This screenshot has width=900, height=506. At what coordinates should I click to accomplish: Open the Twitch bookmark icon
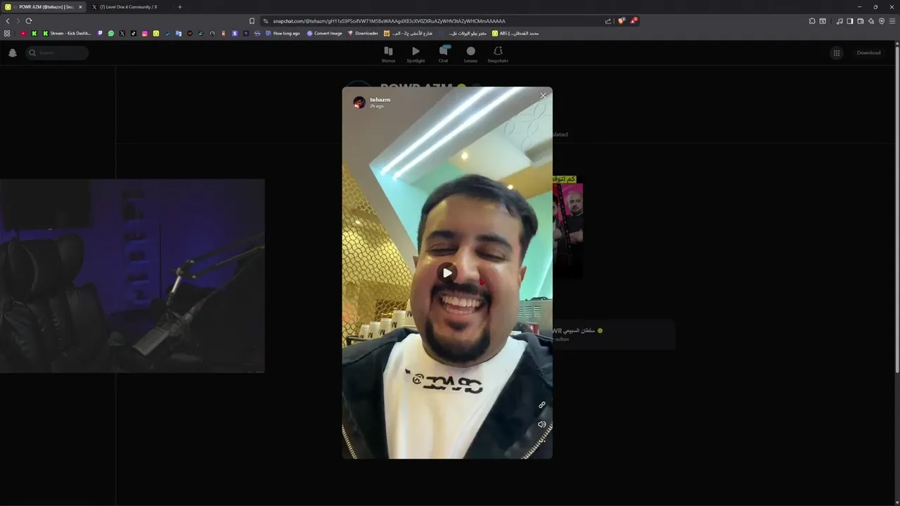click(x=100, y=33)
